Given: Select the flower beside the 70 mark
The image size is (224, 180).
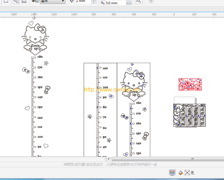Looking at the screenshot, I should [x=90, y=117].
